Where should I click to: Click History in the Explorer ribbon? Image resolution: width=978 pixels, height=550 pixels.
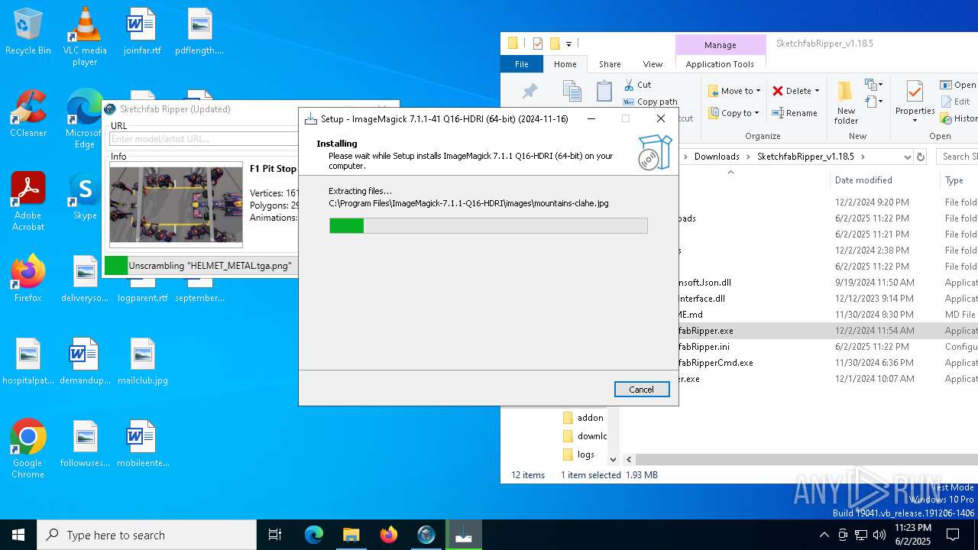tap(960, 118)
